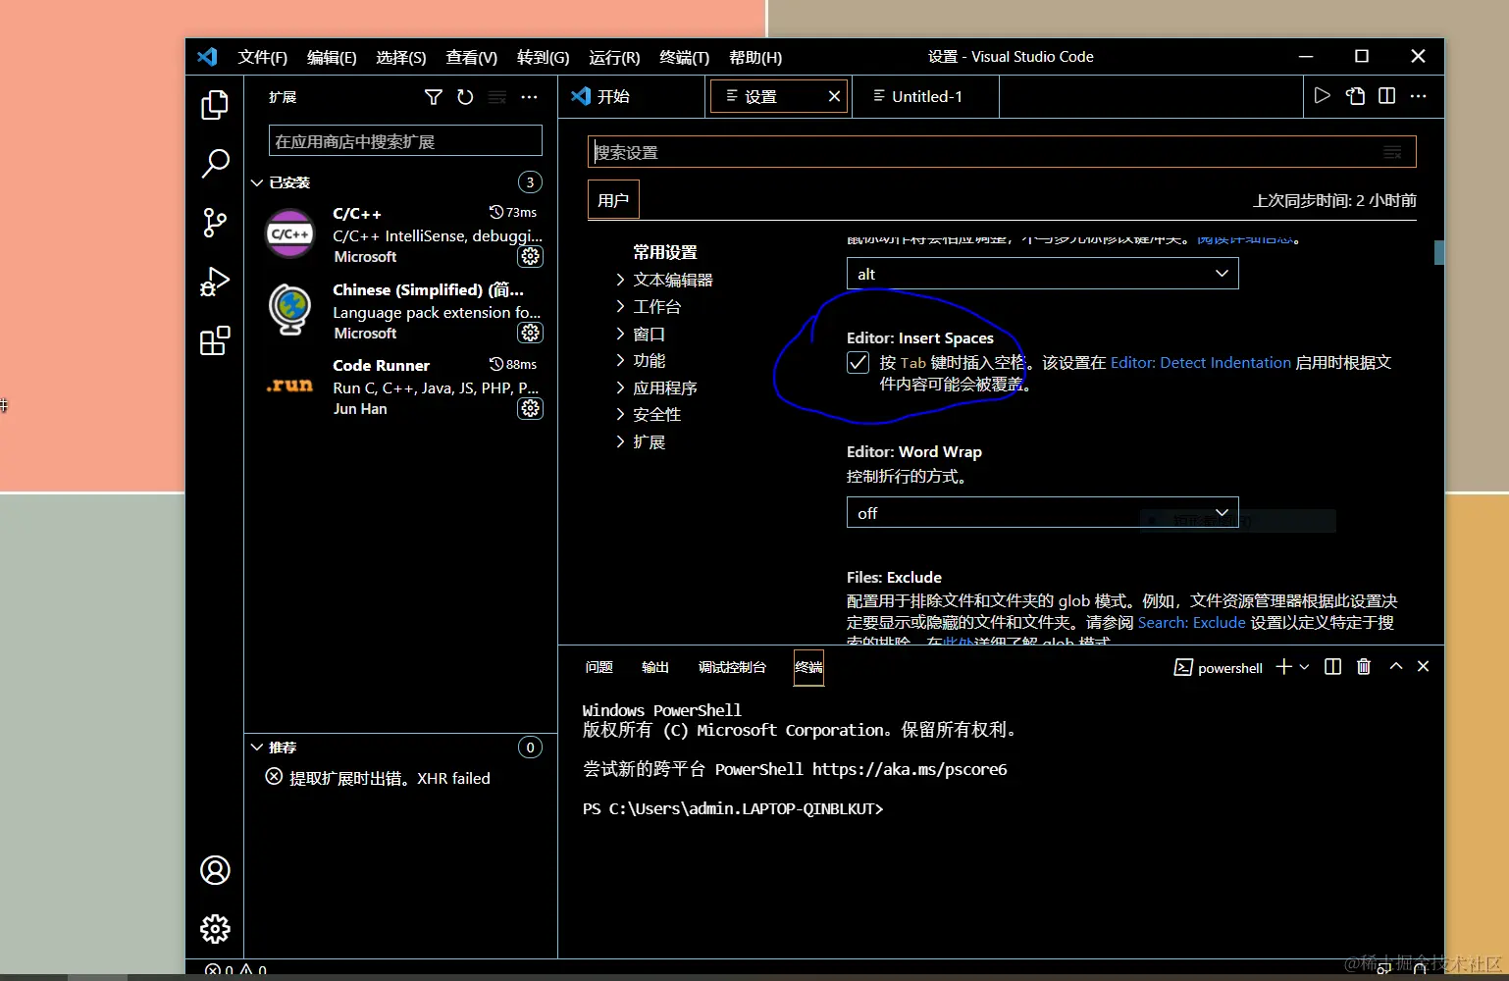The width and height of the screenshot is (1509, 981).
Task: Open editor more actions menu
Action: coord(1418,96)
